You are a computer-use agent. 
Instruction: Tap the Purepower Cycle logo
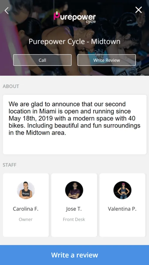pos(75,17)
